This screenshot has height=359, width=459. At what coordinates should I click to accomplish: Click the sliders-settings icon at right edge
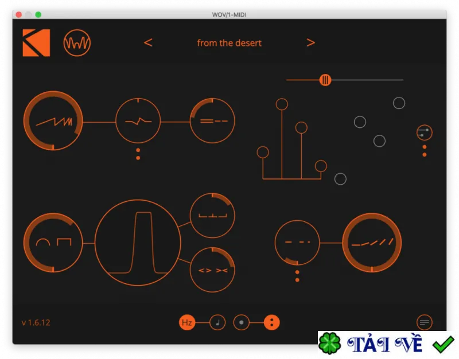click(424, 132)
